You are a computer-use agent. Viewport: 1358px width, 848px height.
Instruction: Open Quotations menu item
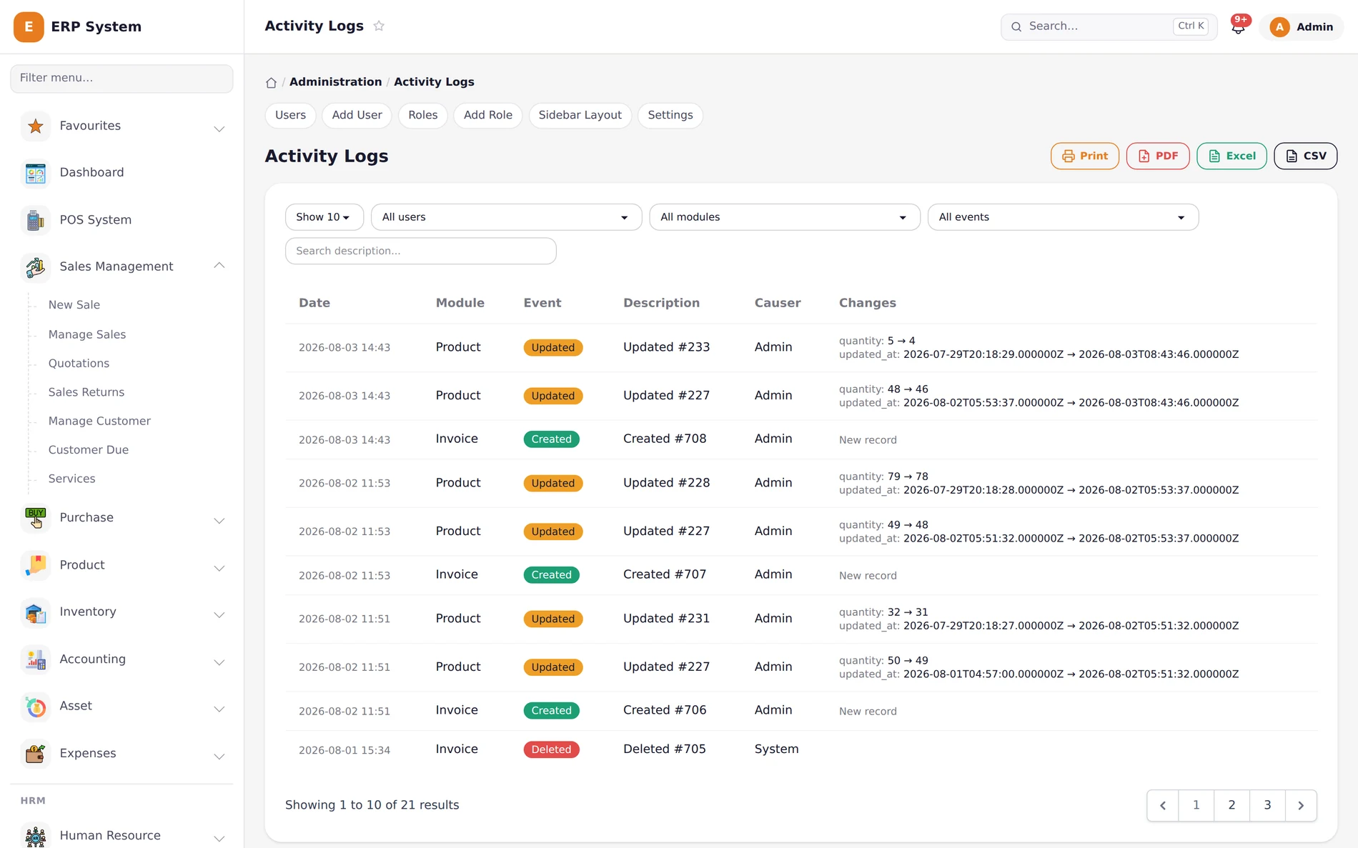point(79,364)
